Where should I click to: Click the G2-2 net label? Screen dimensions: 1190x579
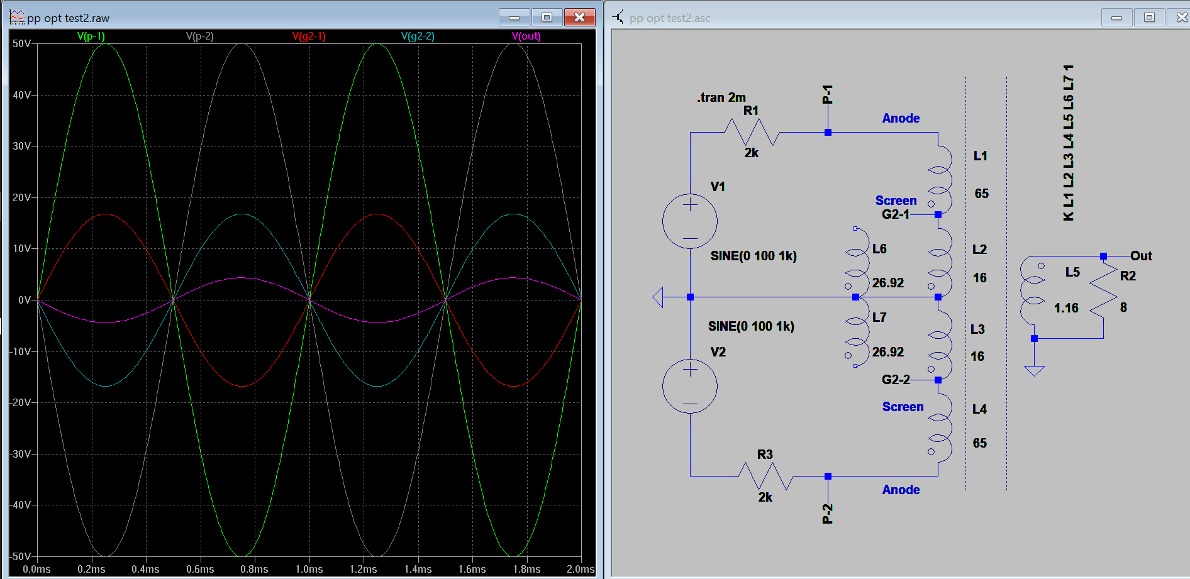tap(896, 380)
